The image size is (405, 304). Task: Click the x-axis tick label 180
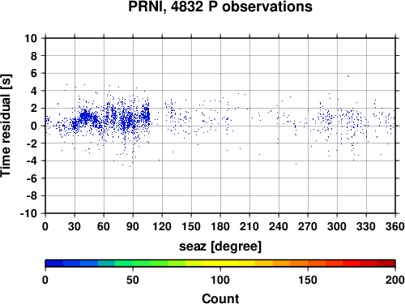[x=220, y=226]
